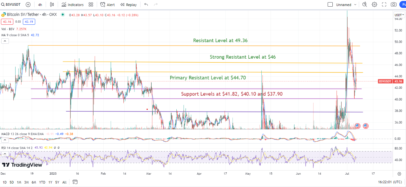406x187 pixels.
Task: Collapse the RSI pane legend arrow
Action: click(x=5, y=153)
